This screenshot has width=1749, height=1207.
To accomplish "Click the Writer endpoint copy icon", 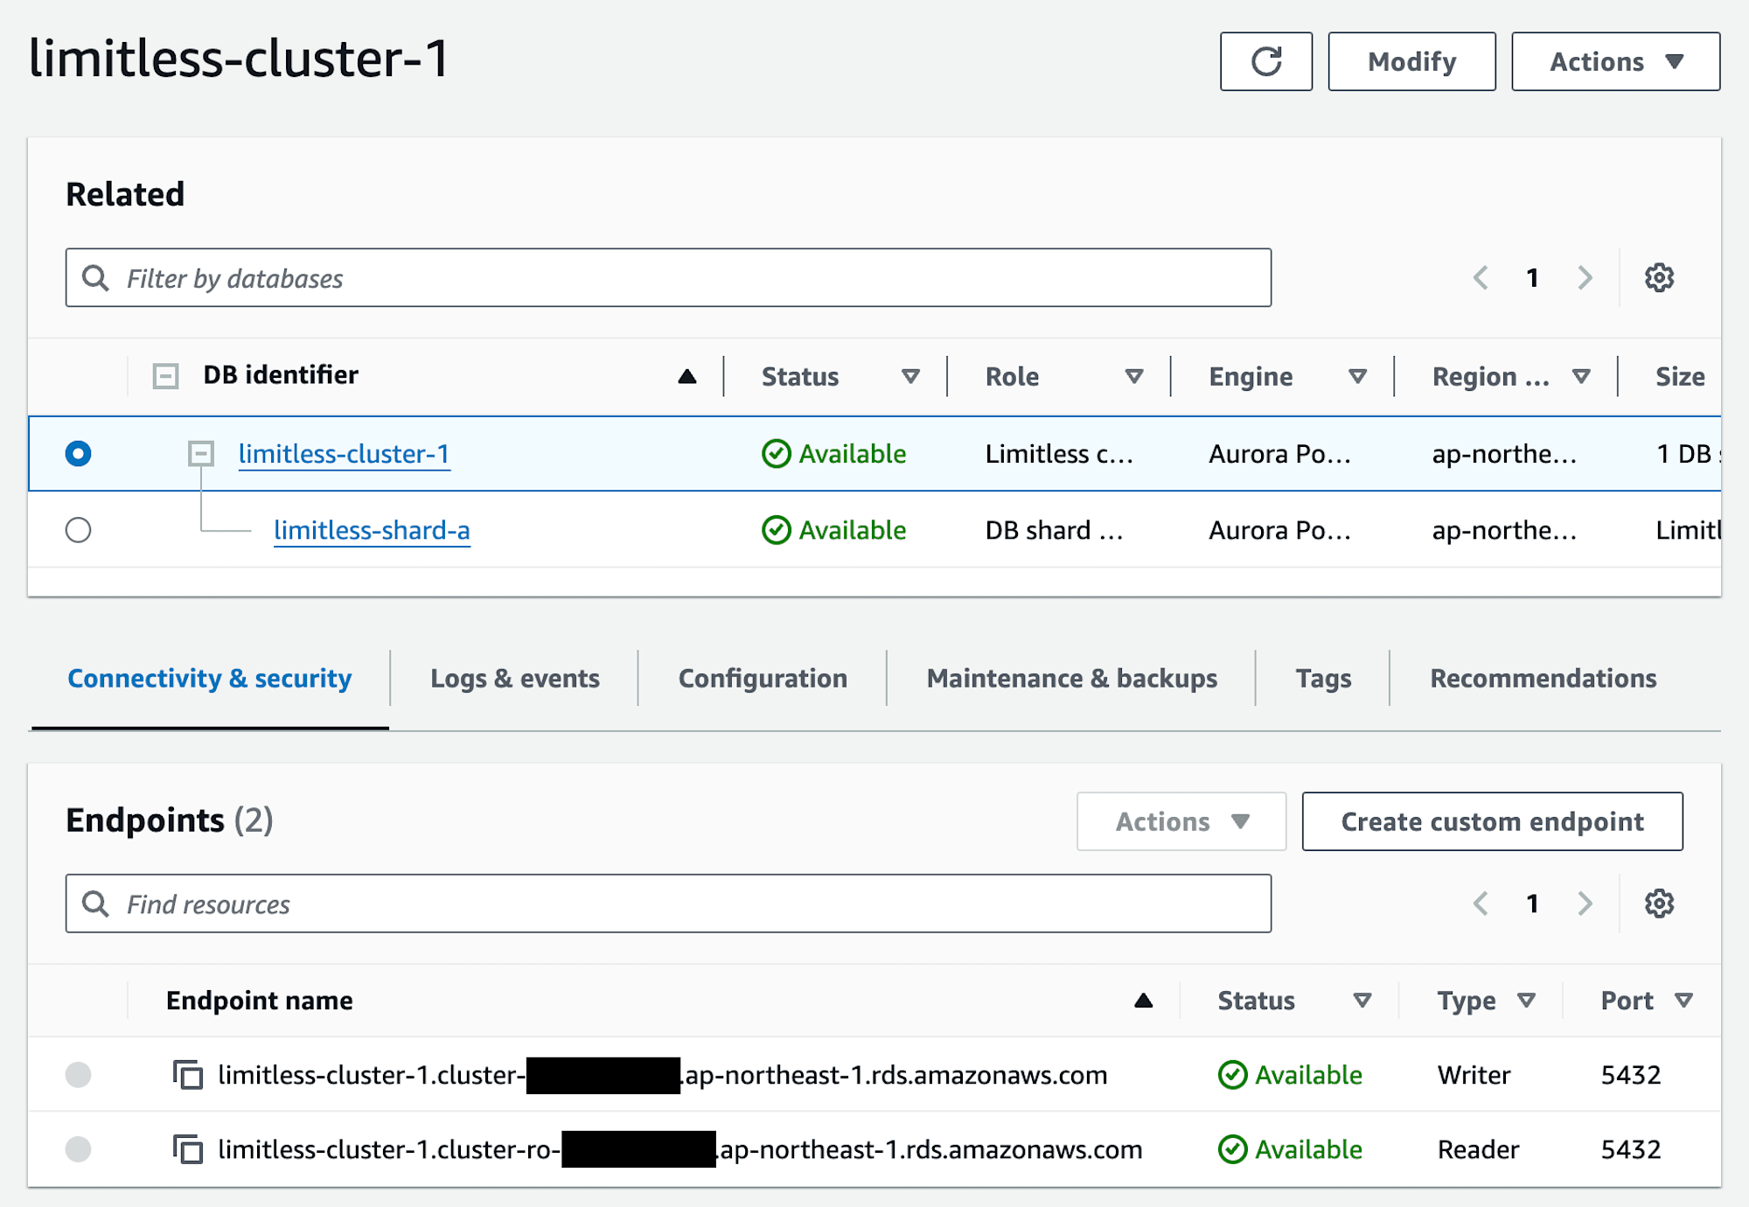I will (187, 1074).
